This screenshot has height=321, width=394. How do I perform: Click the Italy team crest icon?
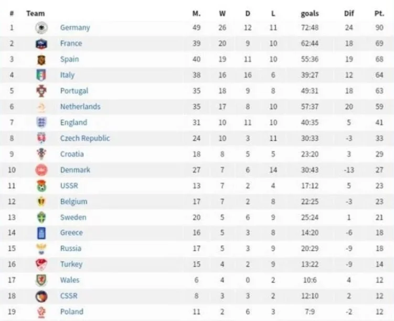click(41, 75)
